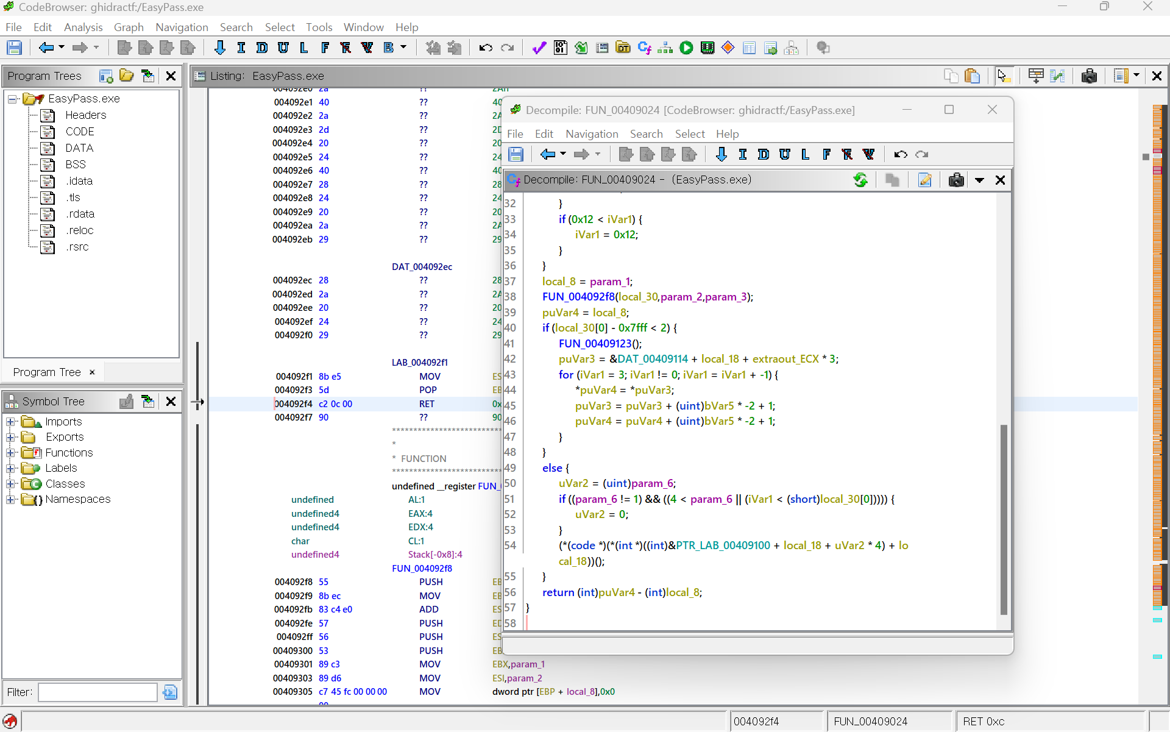
Task: Open the Window menu
Action: pyautogui.click(x=364, y=27)
